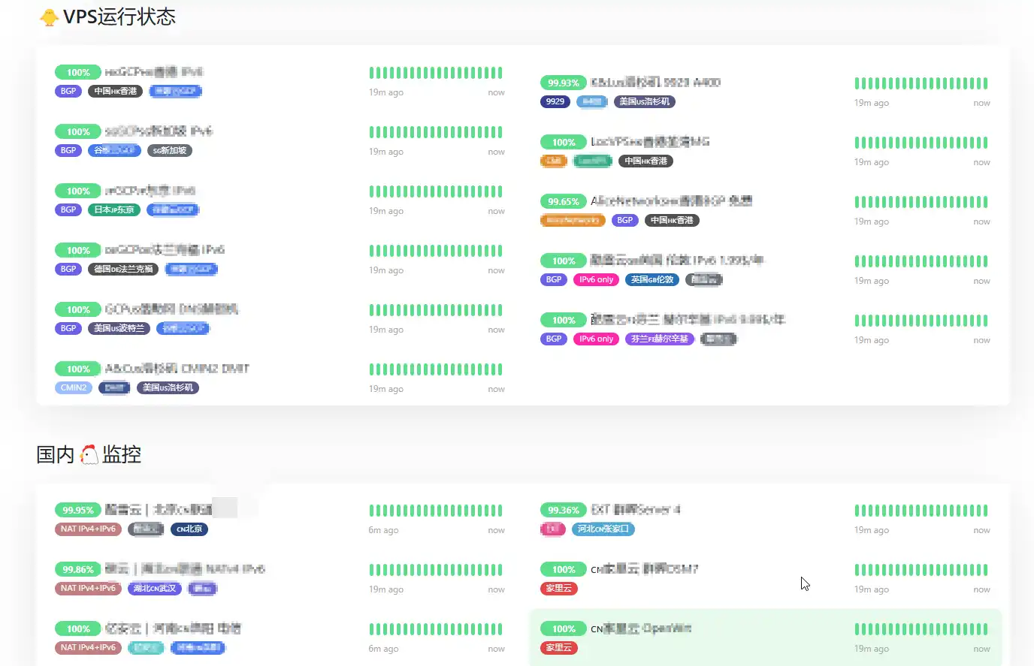
Task: Select the 99.86% uptime badge
Action: (x=77, y=569)
